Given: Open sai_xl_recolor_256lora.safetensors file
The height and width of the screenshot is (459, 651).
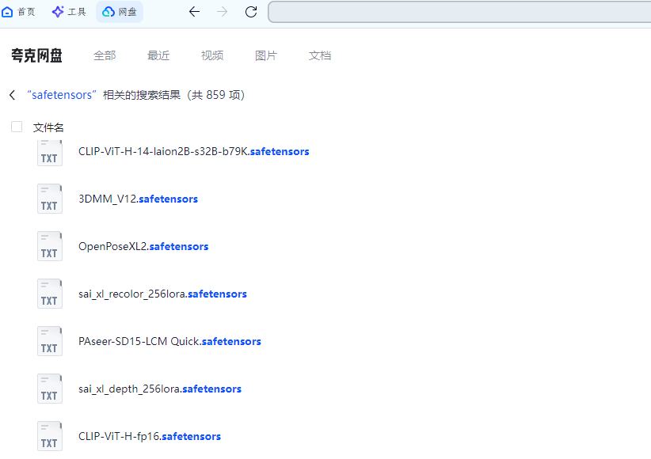Looking at the screenshot, I should 162,294.
